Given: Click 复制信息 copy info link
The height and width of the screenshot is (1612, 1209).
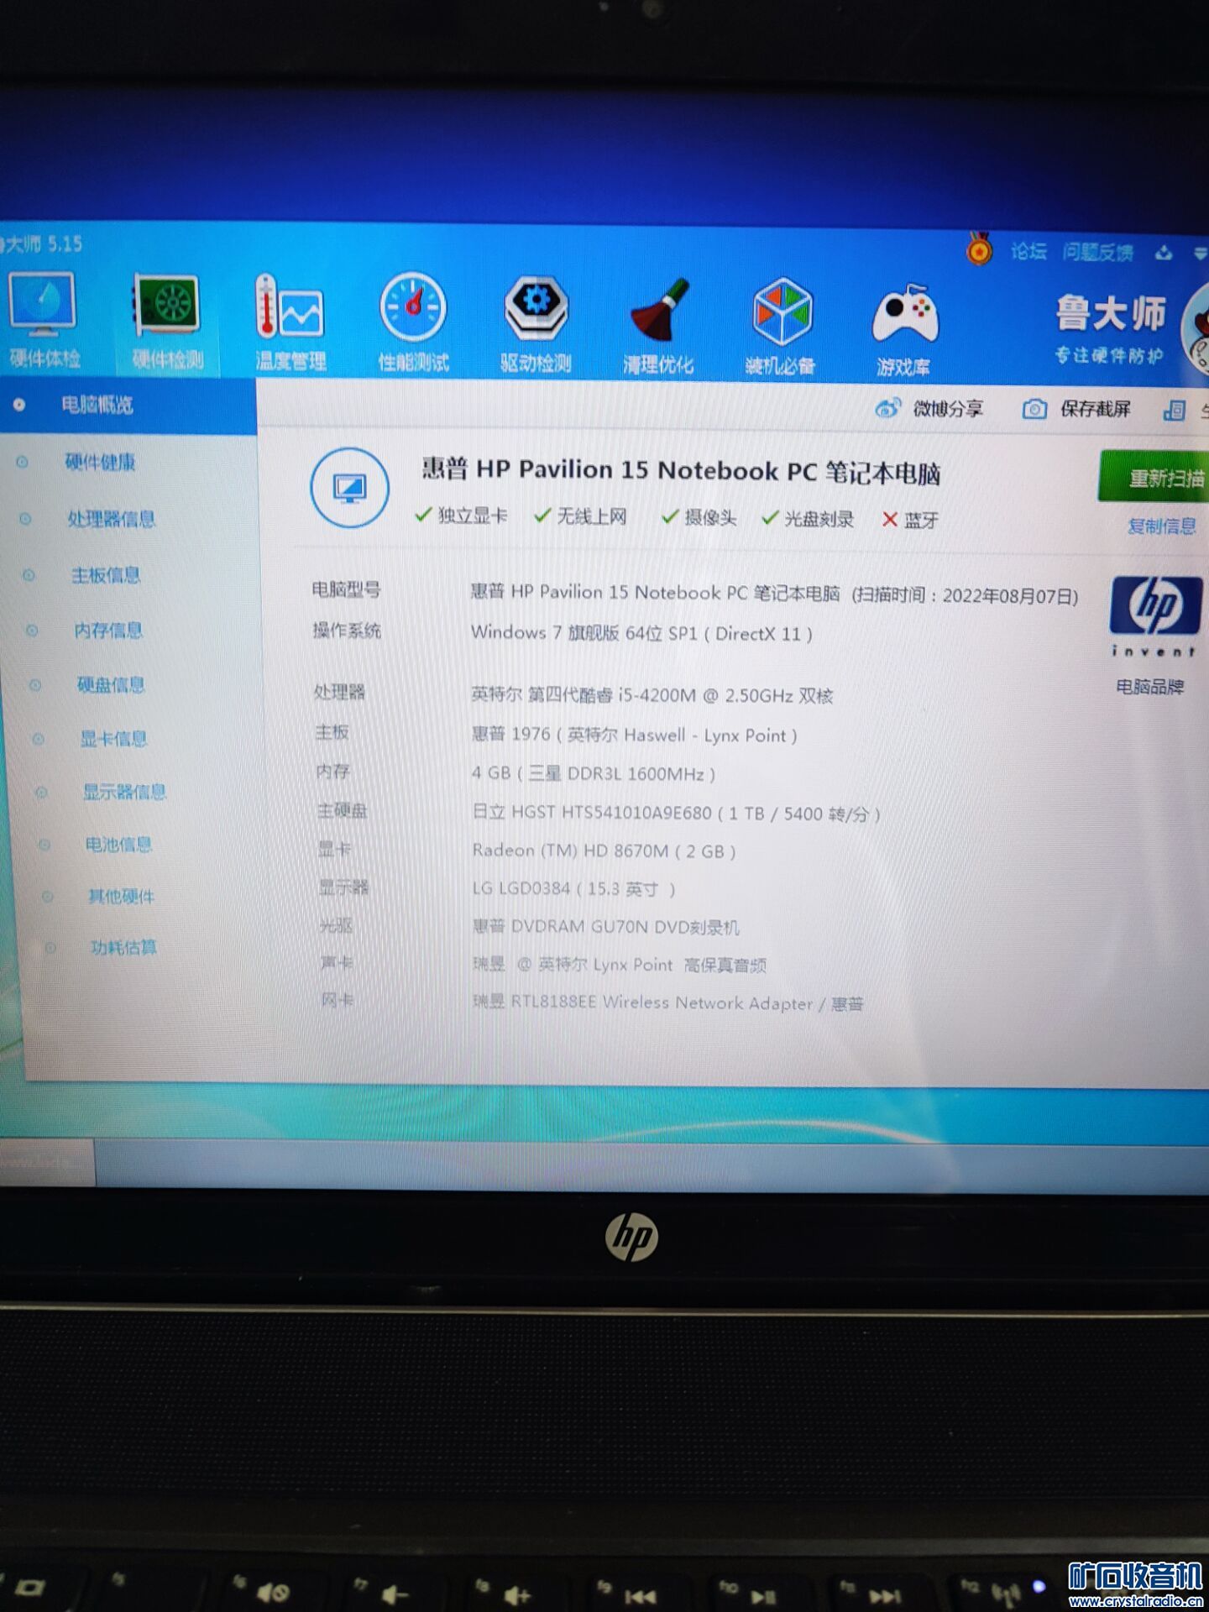Looking at the screenshot, I should click(x=1161, y=526).
